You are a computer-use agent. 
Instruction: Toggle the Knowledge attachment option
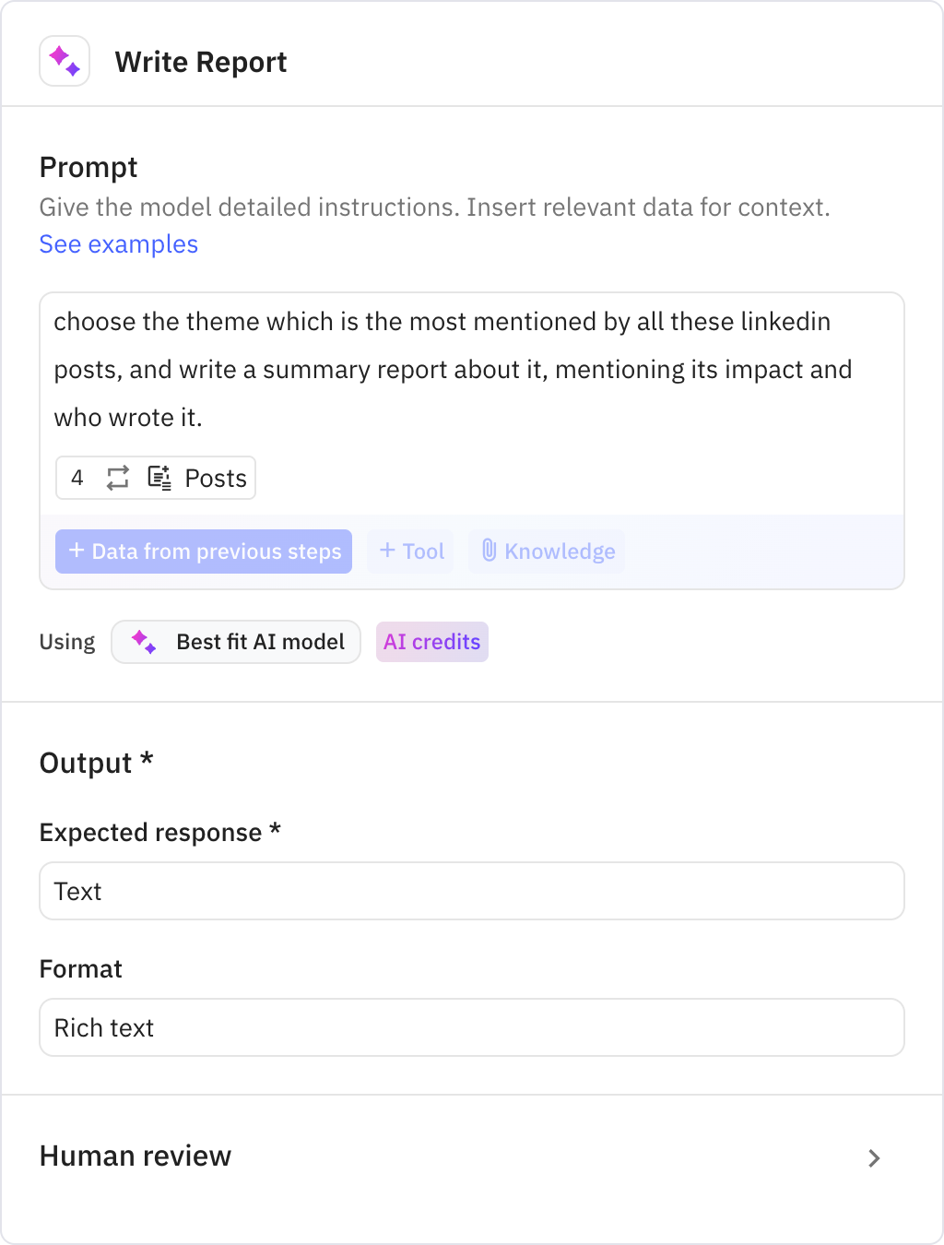[546, 551]
